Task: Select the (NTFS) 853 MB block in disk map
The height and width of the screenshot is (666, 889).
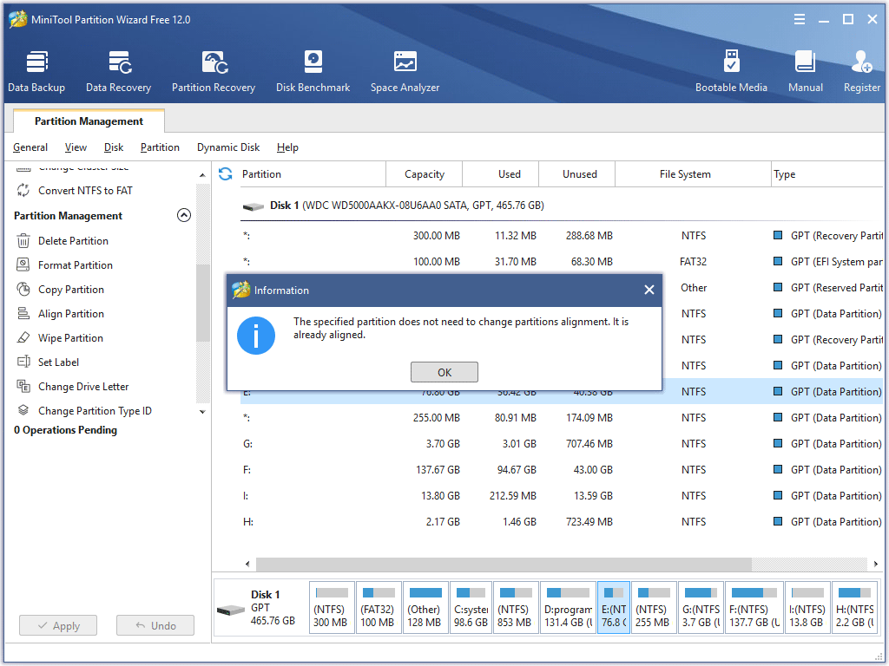Action: click(516, 608)
